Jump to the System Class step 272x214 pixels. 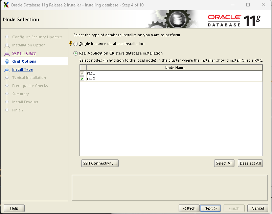(x=24, y=53)
